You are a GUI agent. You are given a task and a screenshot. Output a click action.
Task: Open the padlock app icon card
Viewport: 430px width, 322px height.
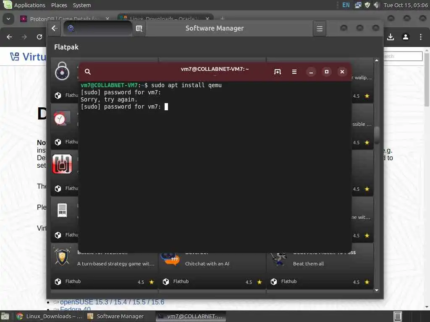click(x=62, y=71)
